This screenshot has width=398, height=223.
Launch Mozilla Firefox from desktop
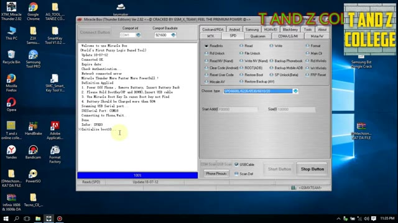coord(11,83)
